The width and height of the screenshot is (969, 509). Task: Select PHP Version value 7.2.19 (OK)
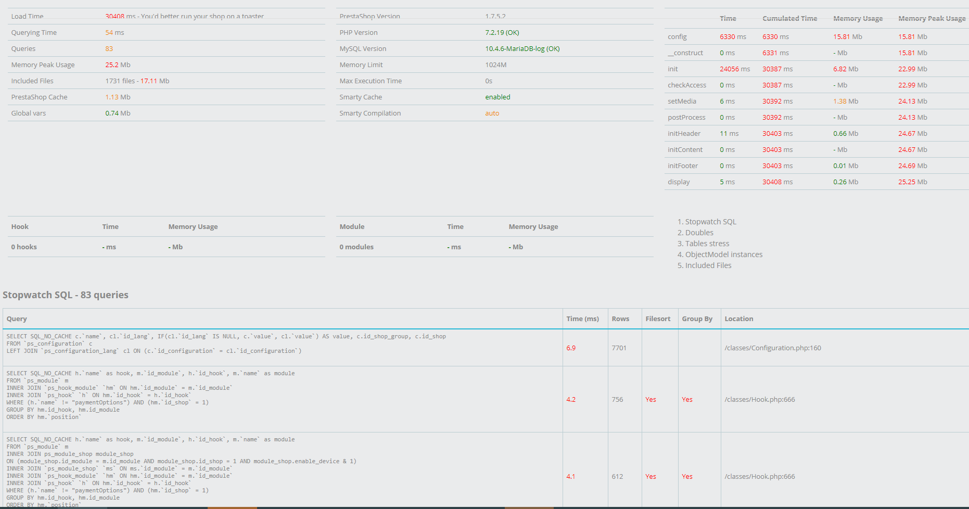(x=502, y=32)
